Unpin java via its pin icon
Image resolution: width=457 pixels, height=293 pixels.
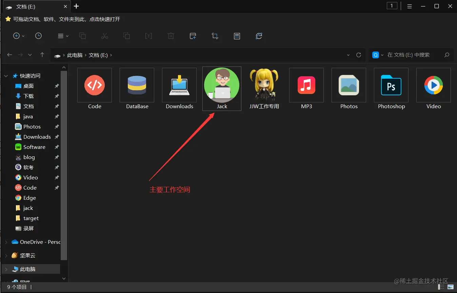[57, 117]
